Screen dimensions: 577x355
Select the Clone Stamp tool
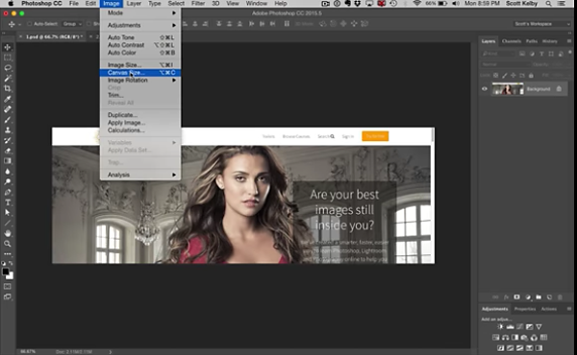click(8, 130)
